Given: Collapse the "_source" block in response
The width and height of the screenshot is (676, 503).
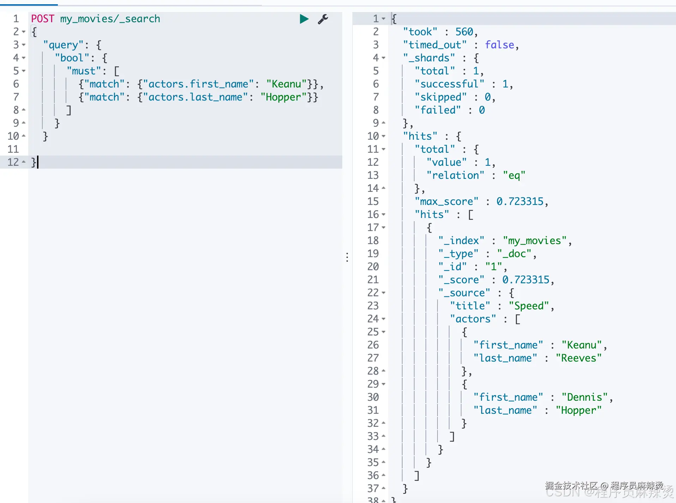Looking at the screenshot, I should pos(384,293).
